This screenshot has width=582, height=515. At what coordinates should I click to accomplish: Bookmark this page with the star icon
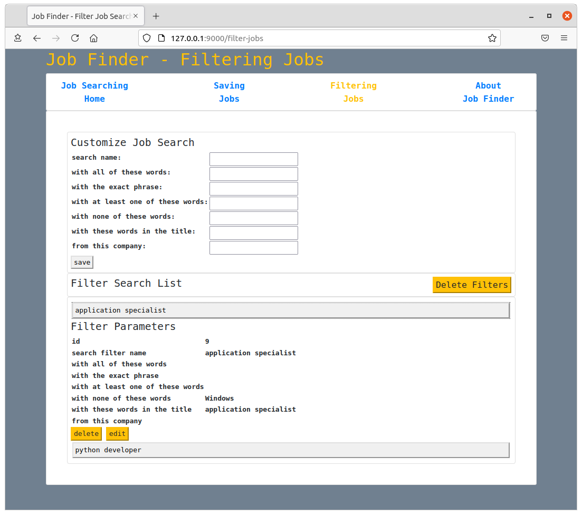tap(492, 38)
